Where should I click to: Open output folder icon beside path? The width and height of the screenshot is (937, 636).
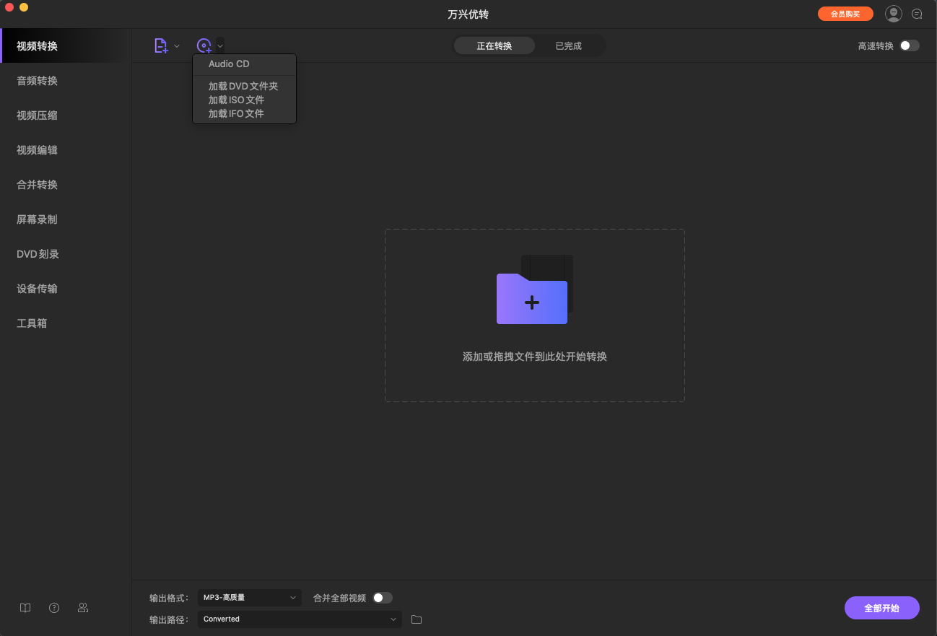click(417, 619)
